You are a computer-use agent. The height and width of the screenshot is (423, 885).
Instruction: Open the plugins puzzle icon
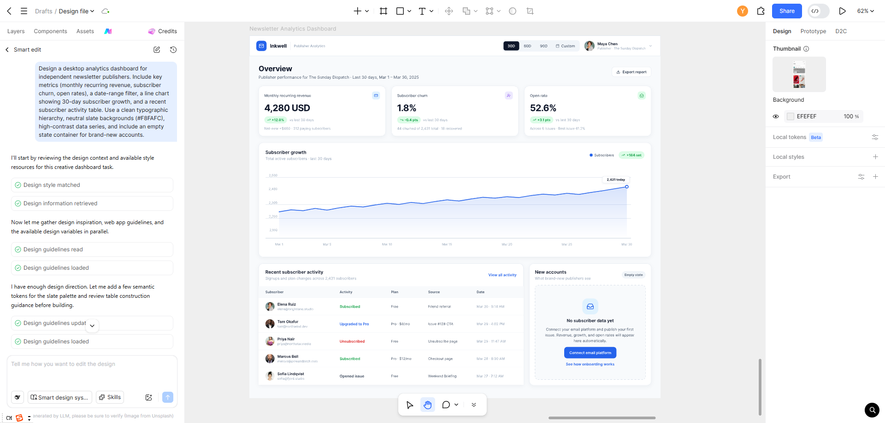pyautogui.click(x=761, y=11)
